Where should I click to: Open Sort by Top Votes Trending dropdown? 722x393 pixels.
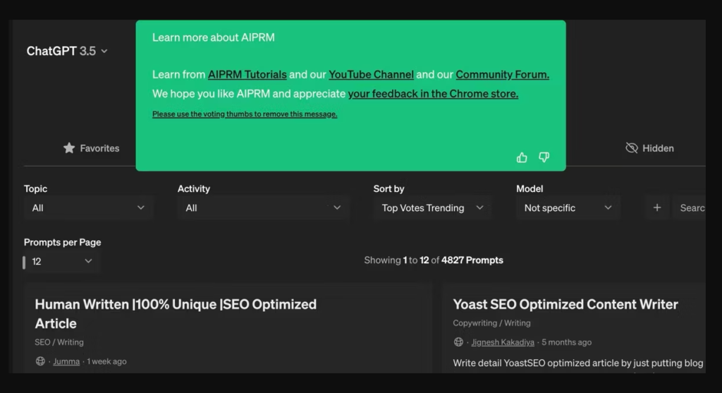point(432,207)
